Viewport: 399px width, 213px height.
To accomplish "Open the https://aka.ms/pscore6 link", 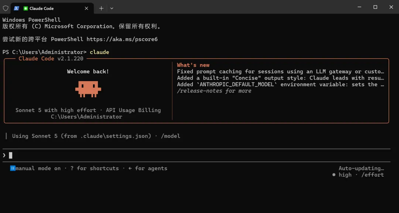I will [x=122, y=39].
